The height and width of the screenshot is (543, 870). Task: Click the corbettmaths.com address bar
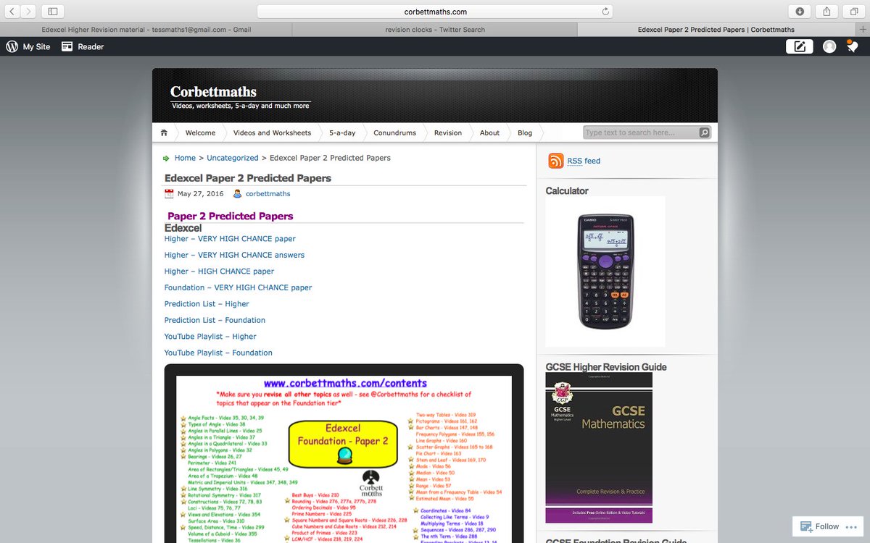[x=435, y=12]
